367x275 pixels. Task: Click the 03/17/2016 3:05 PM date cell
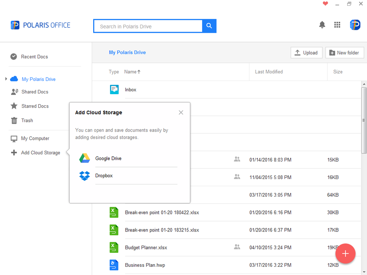coord(270,195)
